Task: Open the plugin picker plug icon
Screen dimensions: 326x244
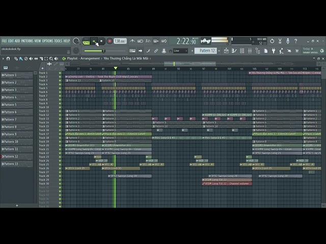Action: 274,51
